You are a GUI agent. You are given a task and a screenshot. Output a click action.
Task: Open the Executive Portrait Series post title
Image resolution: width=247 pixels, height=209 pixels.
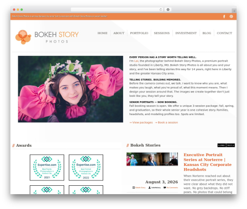pos(207,162)
